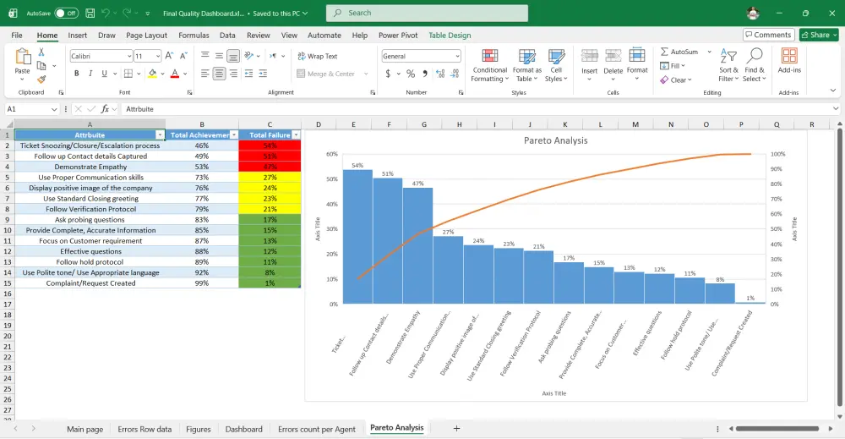
Task: Click the Cut scissors icon
Action: point(41,52)
